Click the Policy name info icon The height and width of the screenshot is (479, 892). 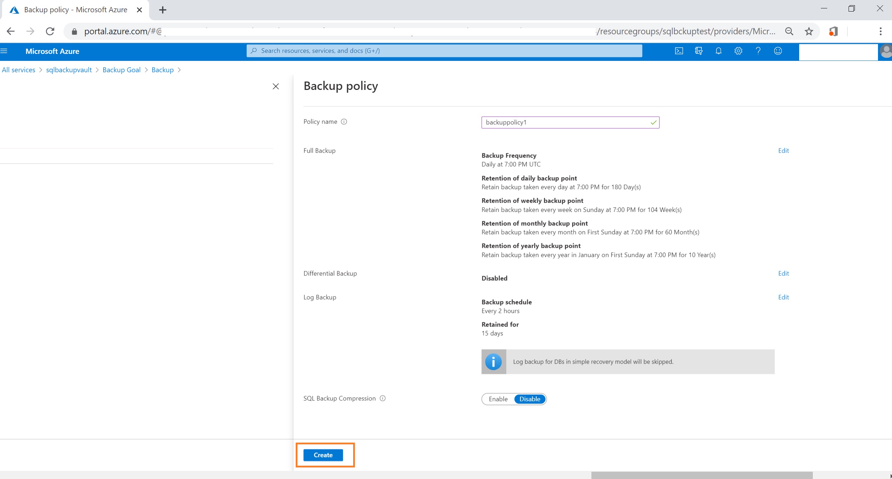344,122
